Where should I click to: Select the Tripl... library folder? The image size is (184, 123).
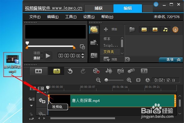click(x=110, y=45)
